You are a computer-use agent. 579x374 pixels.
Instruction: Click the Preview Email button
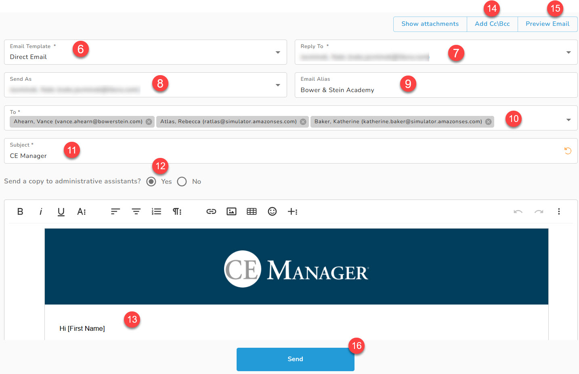[x=548, y=24]
